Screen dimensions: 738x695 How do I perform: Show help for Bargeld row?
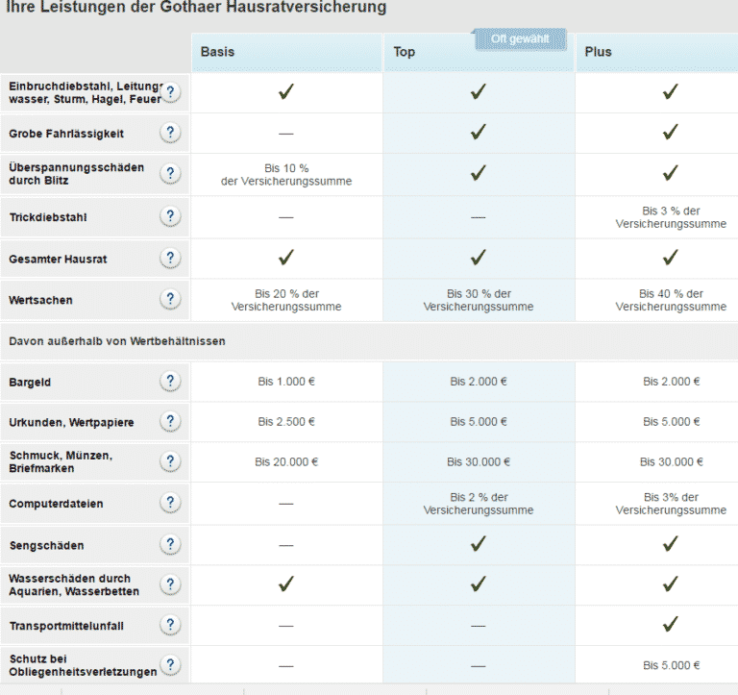(170, 381)
